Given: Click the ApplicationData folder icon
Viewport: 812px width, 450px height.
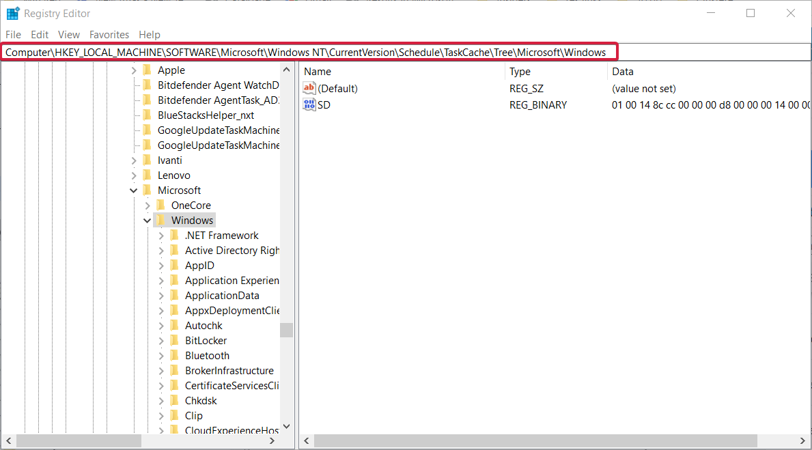Looking at the screenshot, I should point(175,295).
